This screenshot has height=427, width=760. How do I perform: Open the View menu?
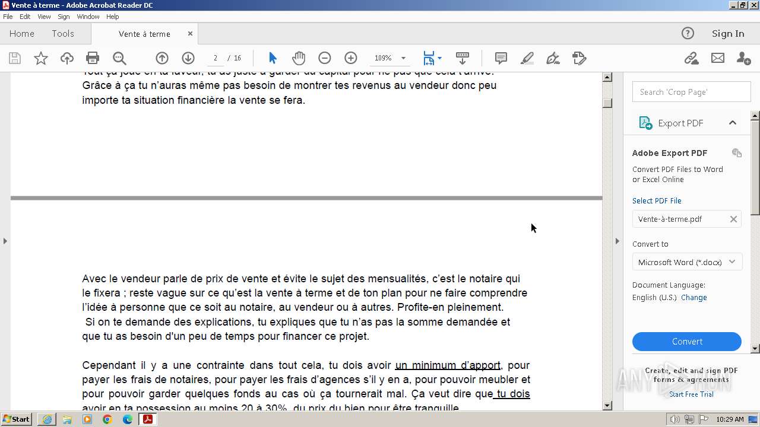44,17
